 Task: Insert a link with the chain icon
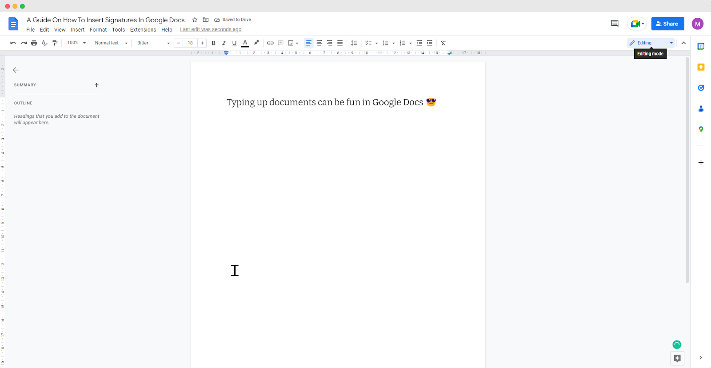pos(270,43)
